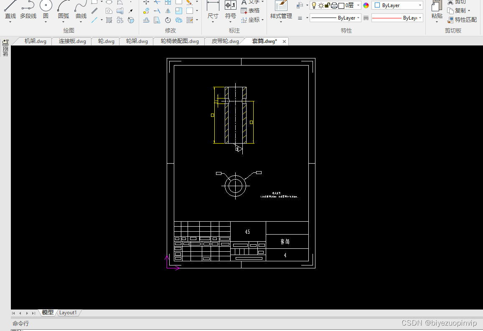Go to first layout arrow button
This screenshot has height=331, width=483.
coord(13,313)
